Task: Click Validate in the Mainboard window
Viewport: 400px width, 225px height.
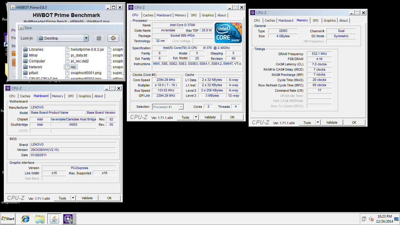Action: [87, 198]
